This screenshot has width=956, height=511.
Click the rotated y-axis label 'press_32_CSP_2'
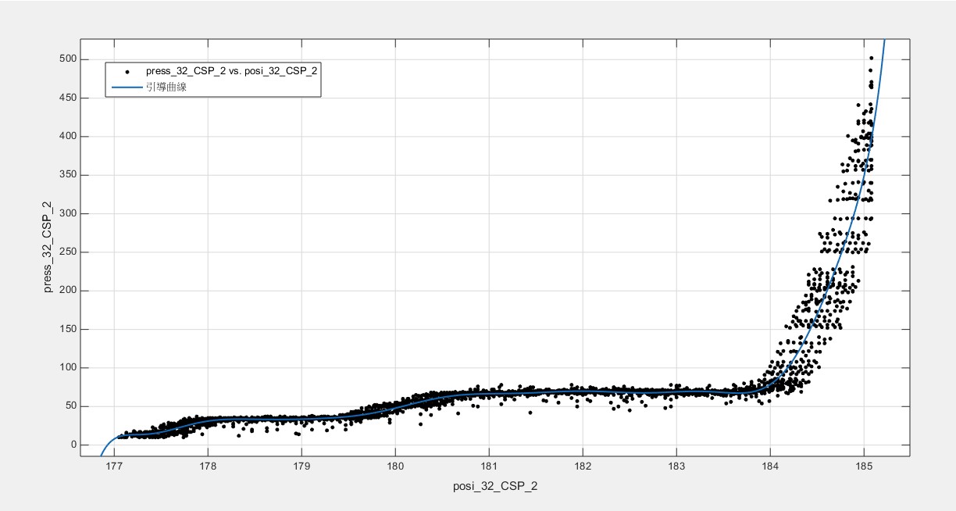[48, 247]
